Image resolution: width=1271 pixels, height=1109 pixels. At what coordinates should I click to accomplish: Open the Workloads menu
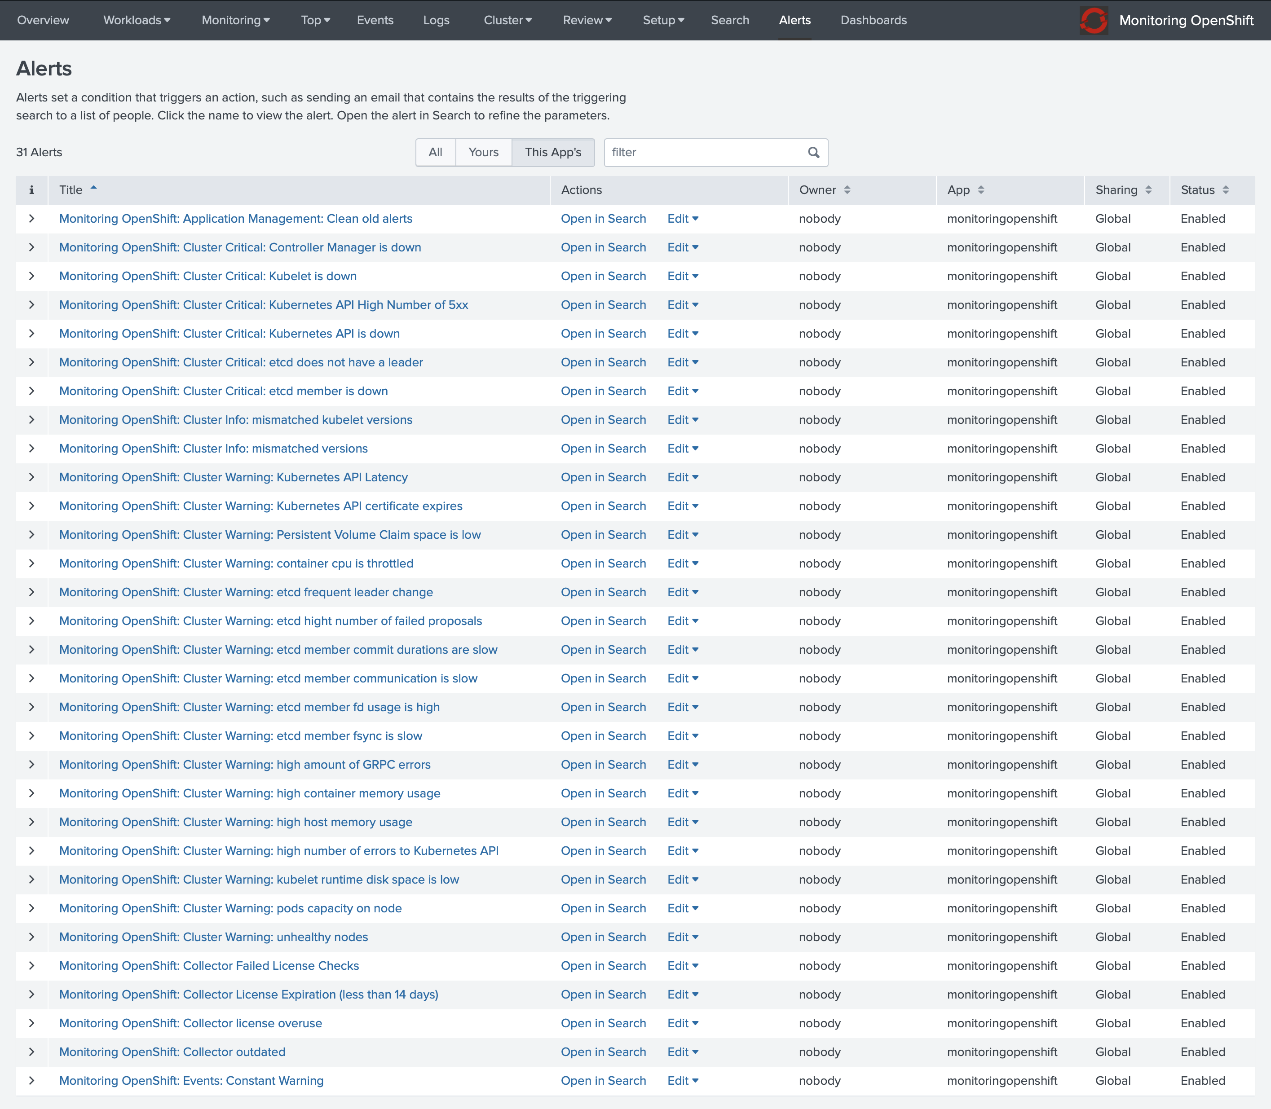(137, 20)
